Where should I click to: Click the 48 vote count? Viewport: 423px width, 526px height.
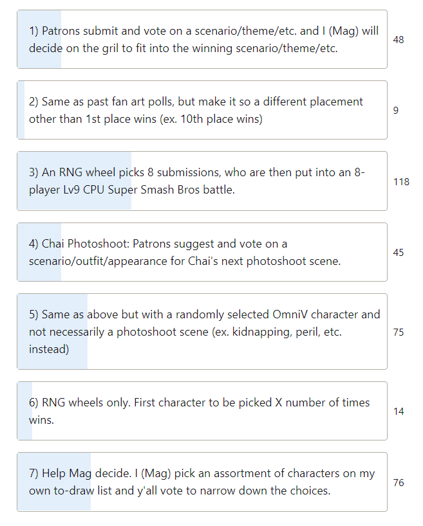[399, 40]
